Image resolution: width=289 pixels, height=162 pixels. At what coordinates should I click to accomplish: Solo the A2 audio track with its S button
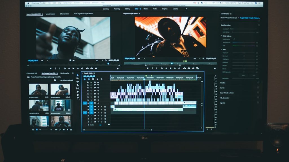pyautogui.click(x=101, y=110)
